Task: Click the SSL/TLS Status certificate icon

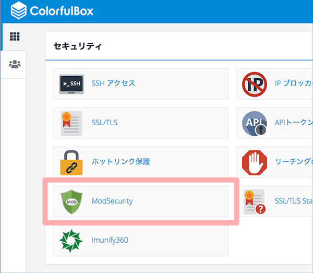Action: 254,201
